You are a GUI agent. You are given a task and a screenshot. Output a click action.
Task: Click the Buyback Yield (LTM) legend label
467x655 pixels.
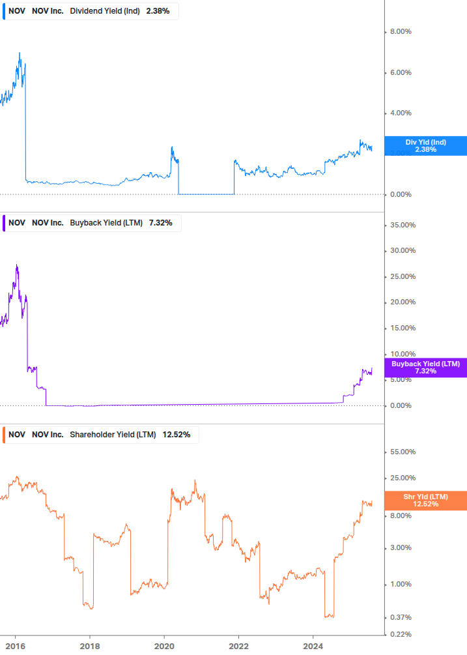106,223
